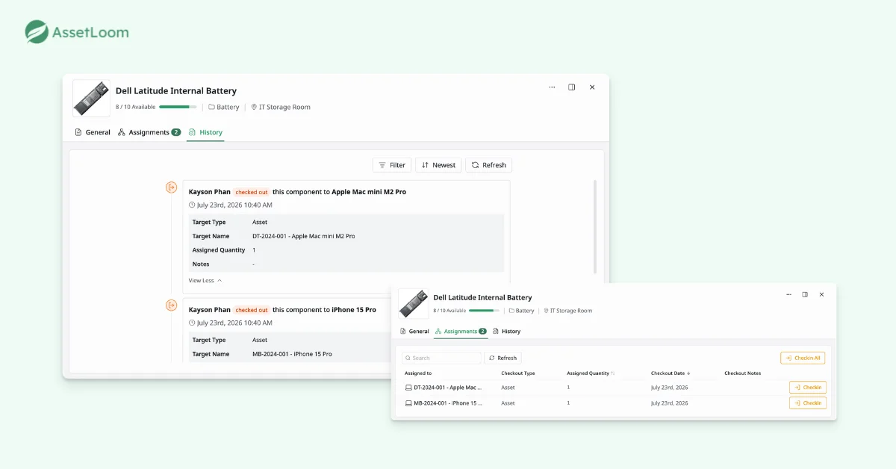The width and height of the screenshot is (896, 469).
Task: Open the more options ellipsis in the History panel
Action: 552,87
